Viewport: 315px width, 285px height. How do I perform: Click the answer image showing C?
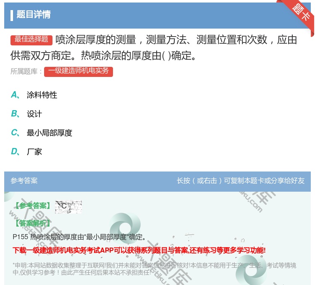[x=68, y=206]
